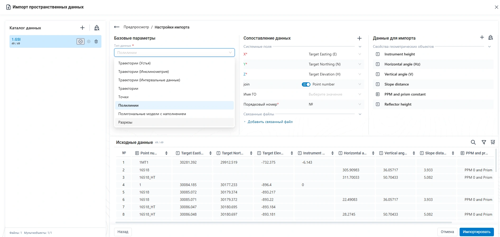Image resolution: width=500 pixels, height=237 pixels.
Task: Open the filter funnel for Исходные данные
Action: [484, 142]
